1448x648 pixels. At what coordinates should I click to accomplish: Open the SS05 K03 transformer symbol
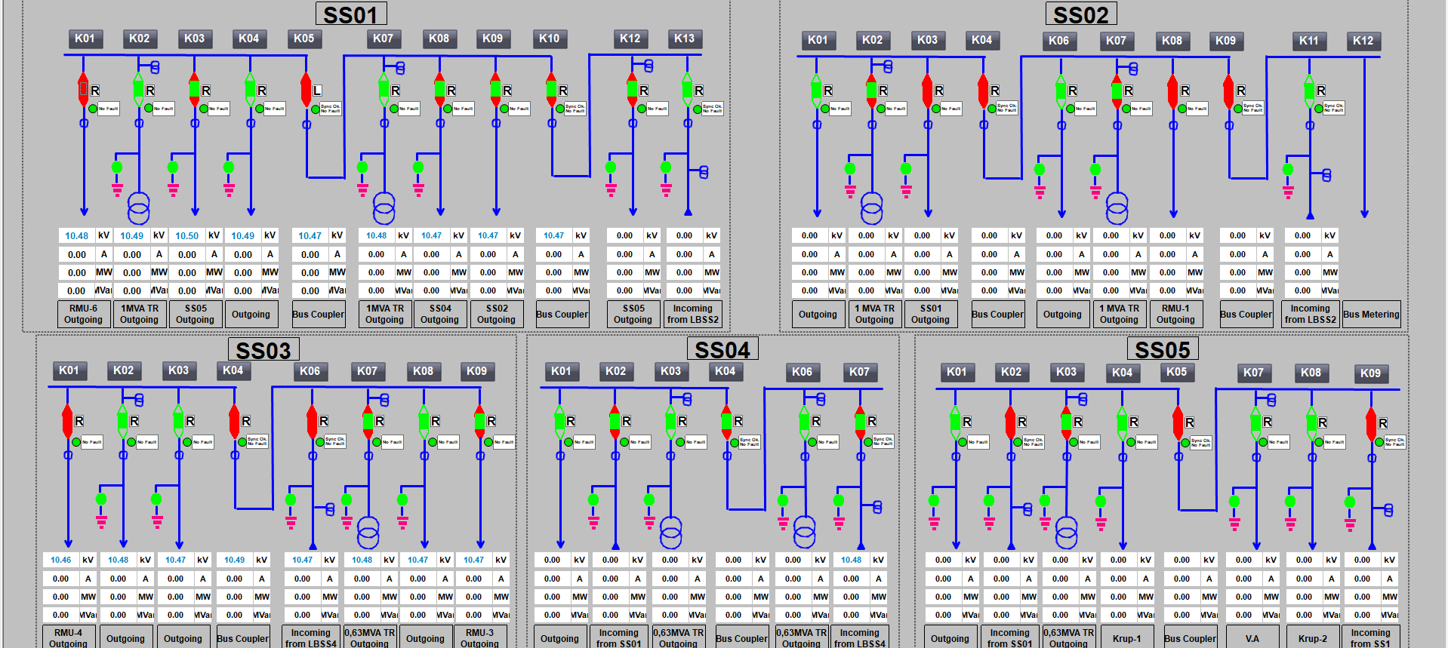[x=1066, y=532]
